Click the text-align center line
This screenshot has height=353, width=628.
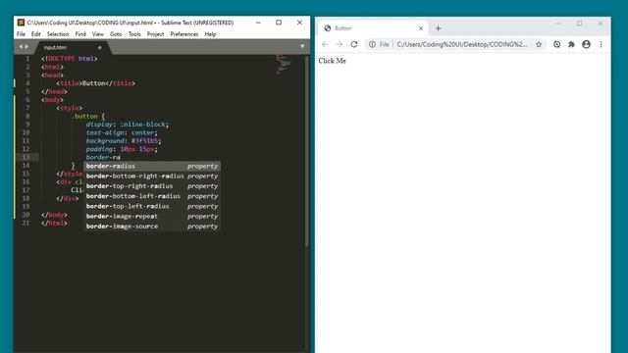122,132
